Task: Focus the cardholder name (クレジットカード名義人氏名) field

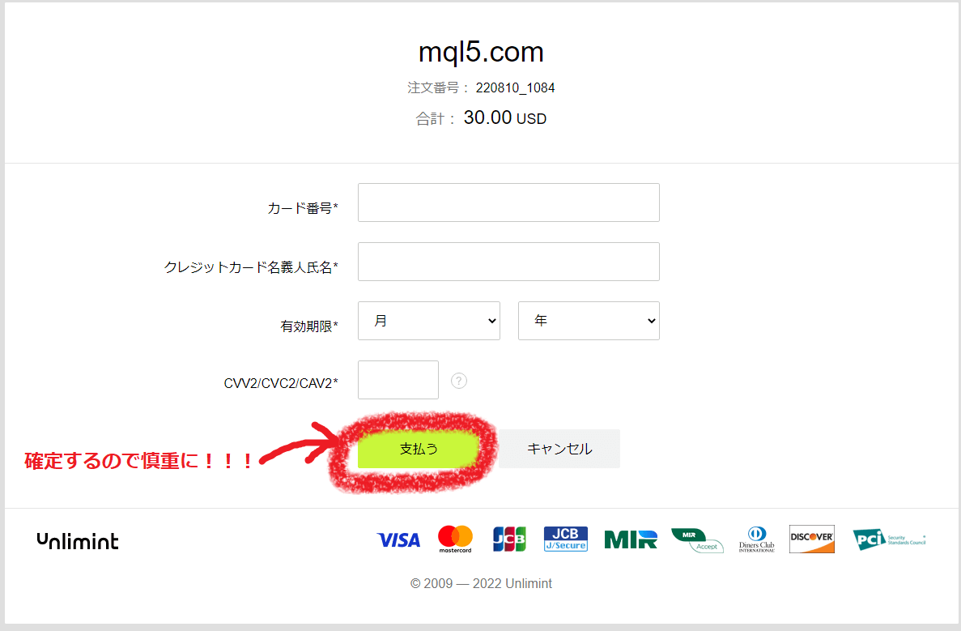Action: click(508, 262)
